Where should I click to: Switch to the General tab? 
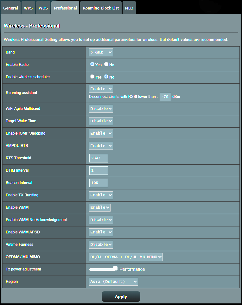coord(10,8)
